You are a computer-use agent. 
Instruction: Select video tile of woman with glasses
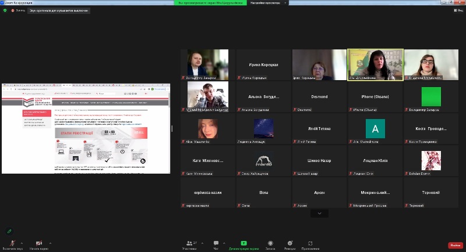click(x=431, y=64)
